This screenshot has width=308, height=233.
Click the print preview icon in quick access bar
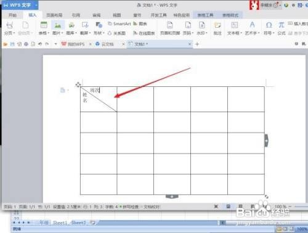pos(33,44)
